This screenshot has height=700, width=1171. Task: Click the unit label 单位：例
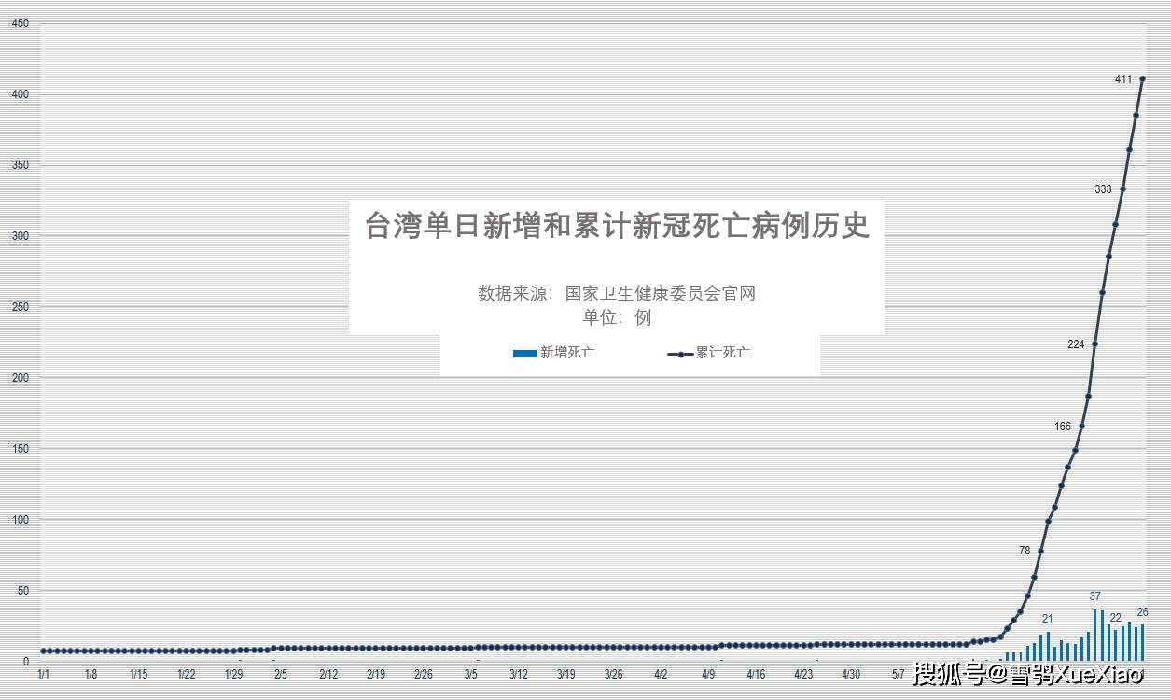tap(617, 317)
